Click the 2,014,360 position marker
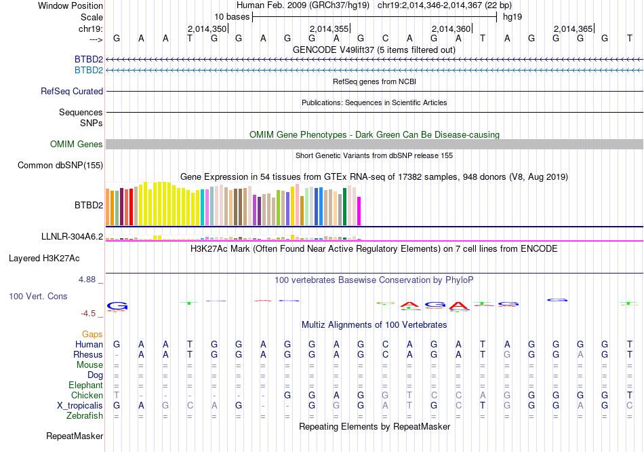Image resolution: width=644 pixels, height=452 pixels. pyautogui.click(x=451, y=29)
